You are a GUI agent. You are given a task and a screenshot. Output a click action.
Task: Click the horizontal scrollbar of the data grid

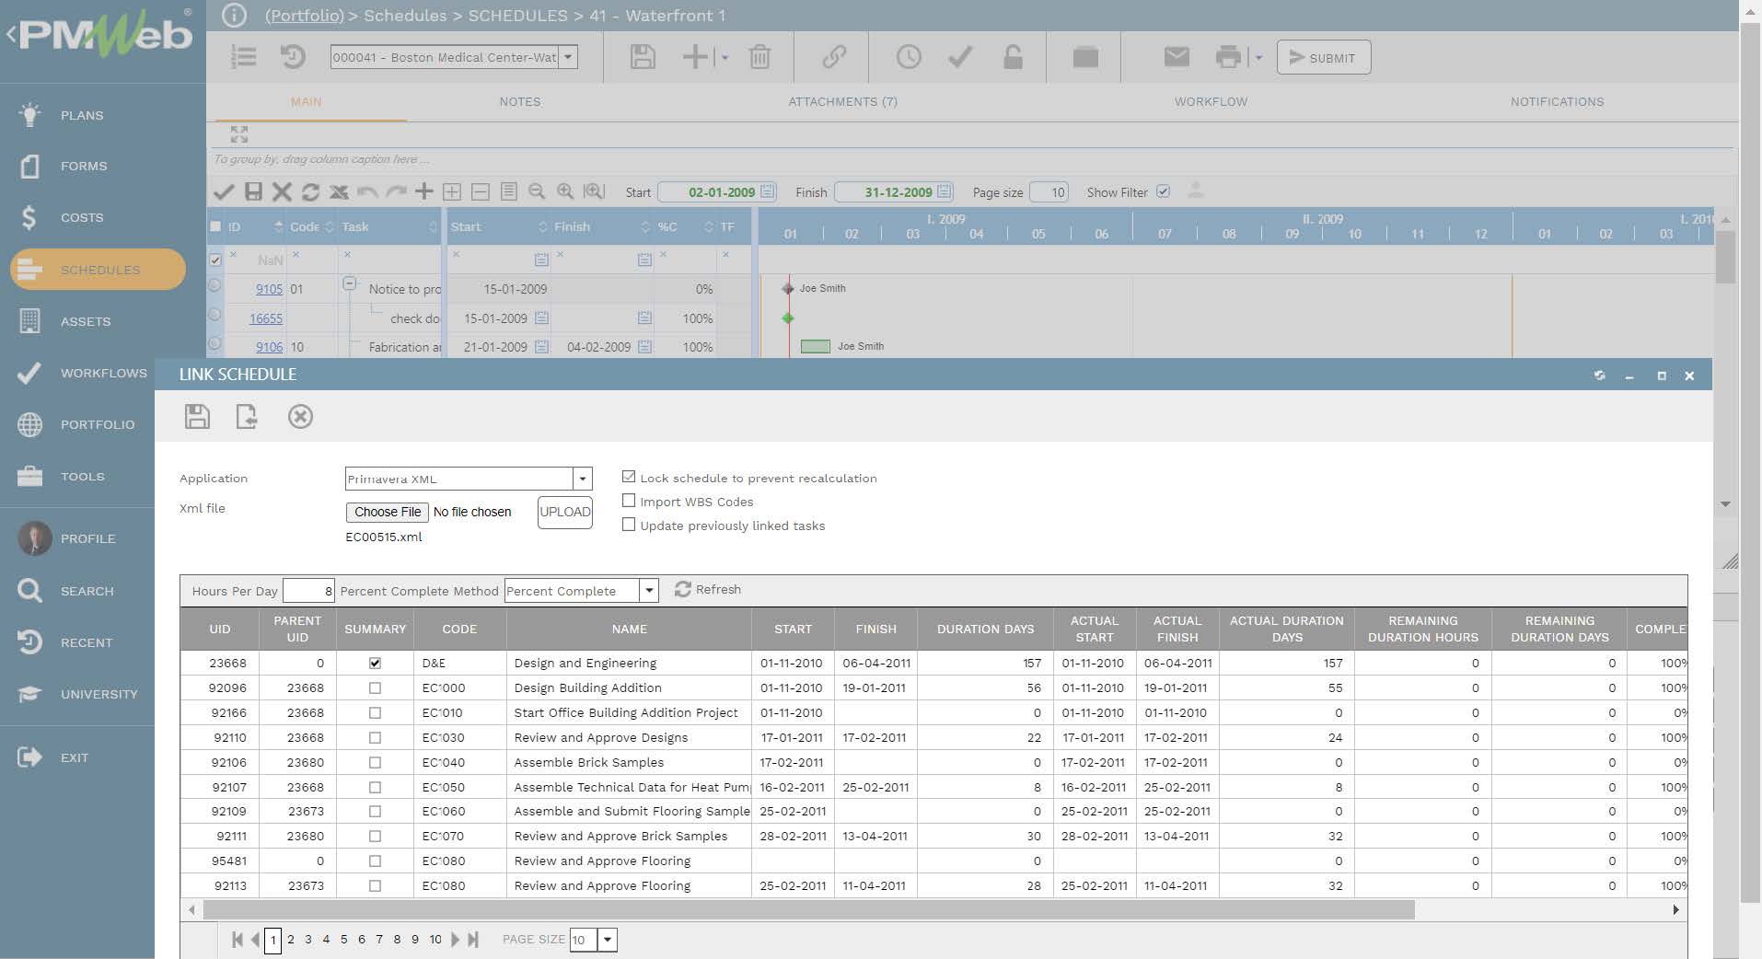tap(808, 909)
